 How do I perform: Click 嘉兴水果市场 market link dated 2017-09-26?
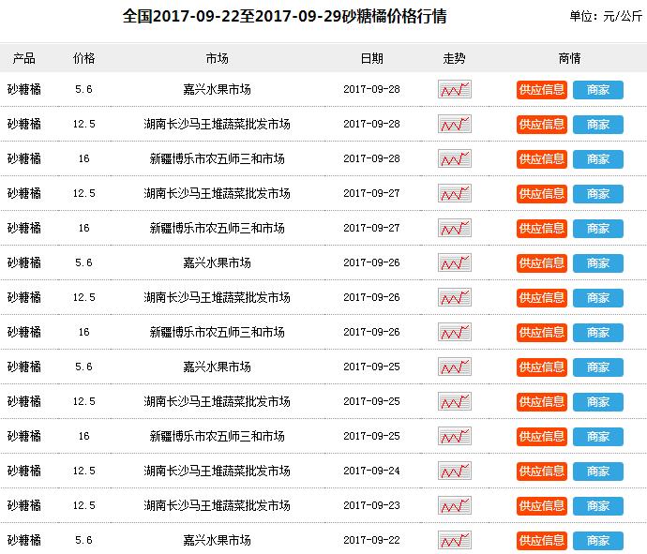[x=217, y=263]
